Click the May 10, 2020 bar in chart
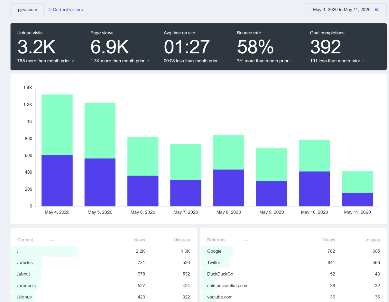 pos(314,173)
